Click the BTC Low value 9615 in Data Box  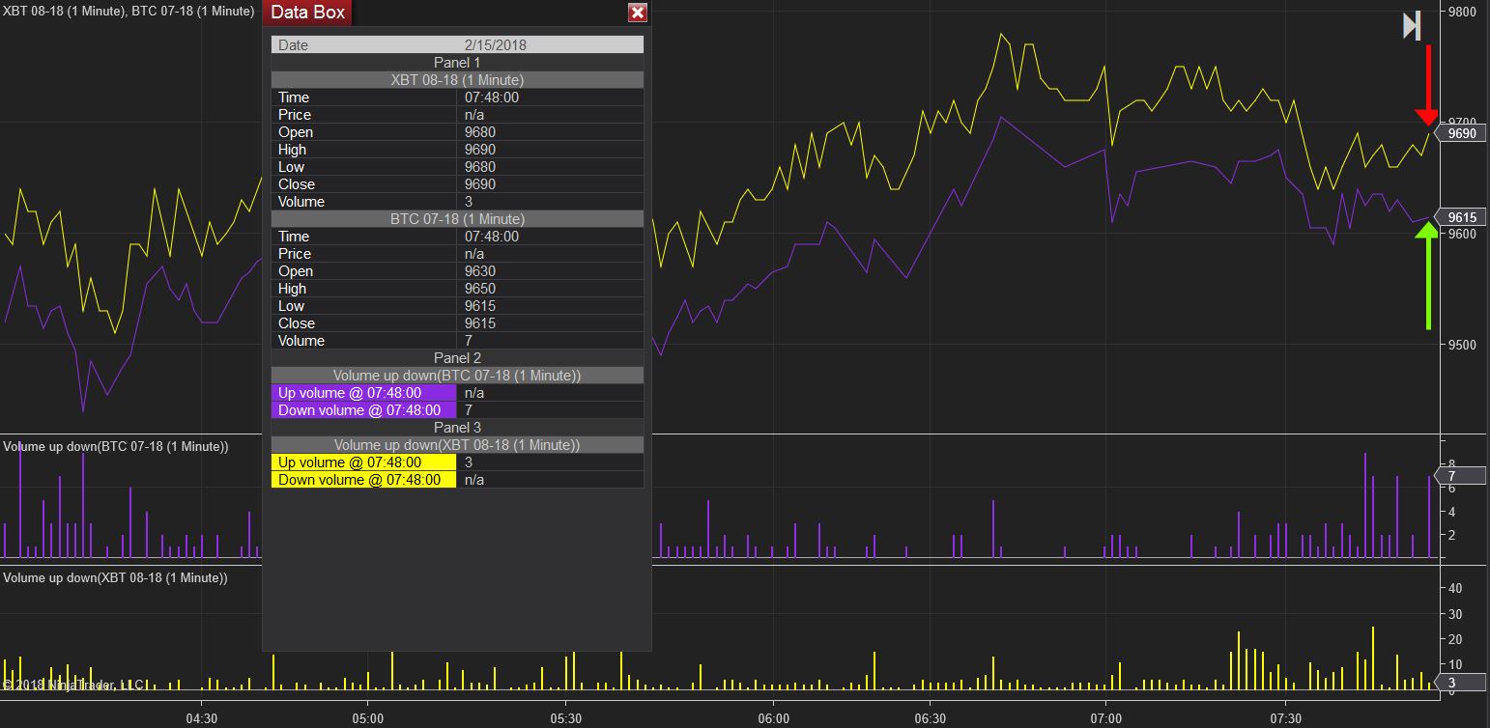click(x=480, y=306)
